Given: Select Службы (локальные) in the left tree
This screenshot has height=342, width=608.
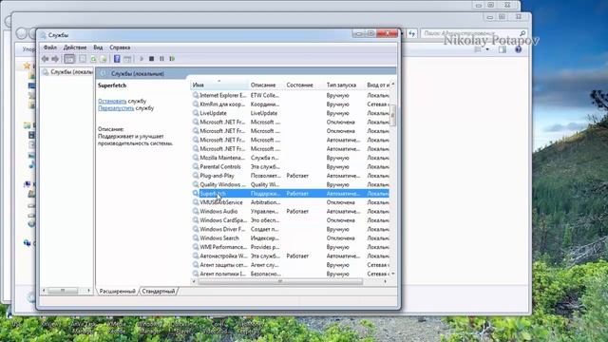Looking at the screenshot, I should pos(67,72).
